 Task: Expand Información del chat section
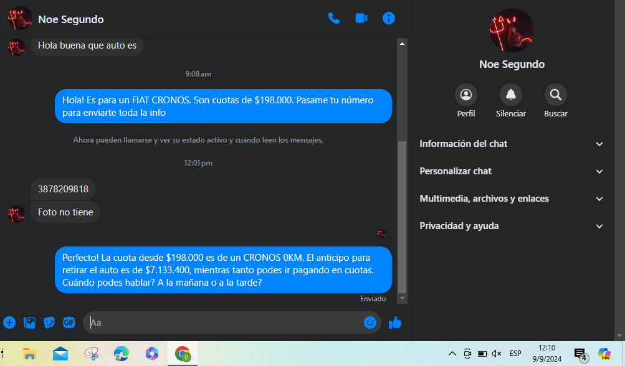512,144
